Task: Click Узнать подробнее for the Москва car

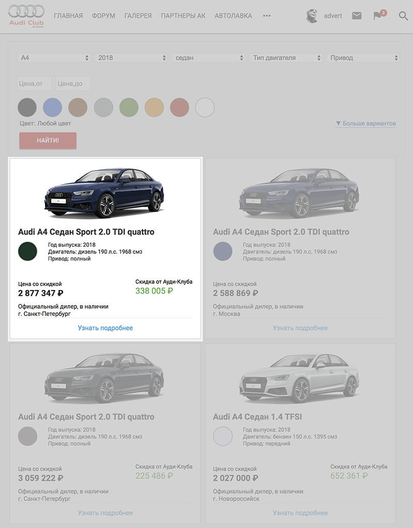Action: (x=300, y=328)
